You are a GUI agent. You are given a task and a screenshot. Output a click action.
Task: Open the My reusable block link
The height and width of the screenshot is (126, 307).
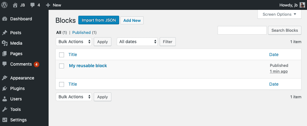pos(88,66)
